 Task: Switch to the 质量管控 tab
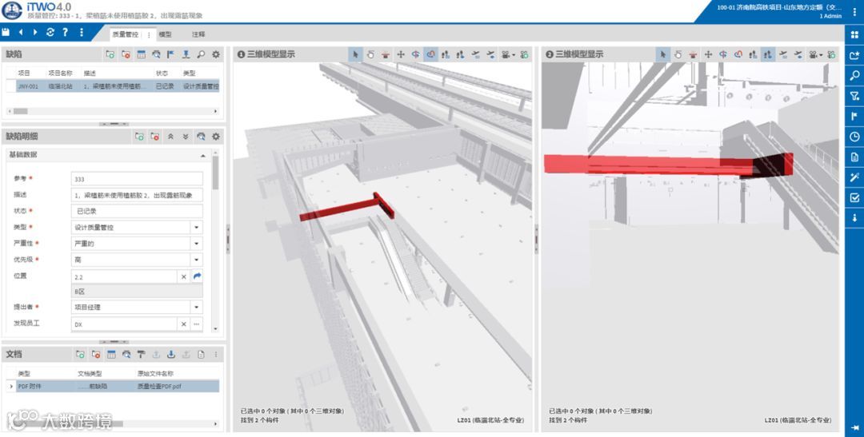click(126, 34)
